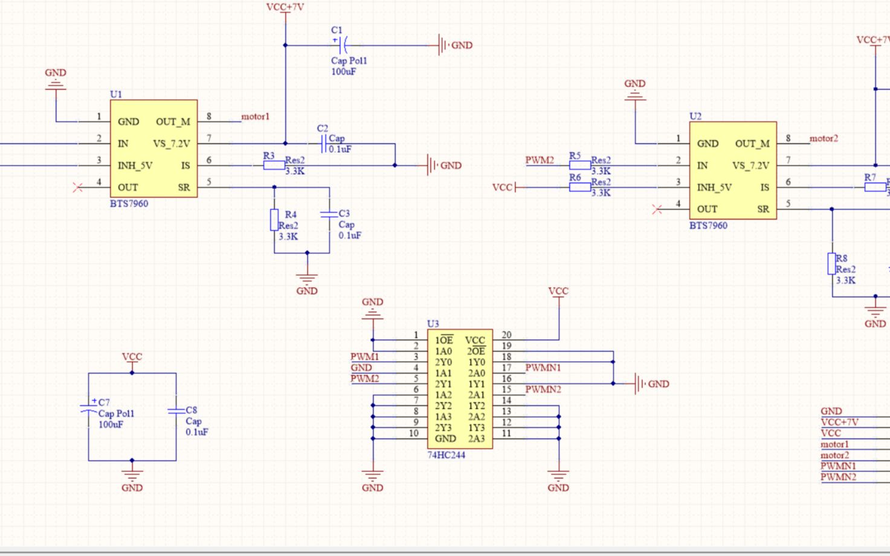
Task: Click U2 pin 7 VS_7.2V pin
Action: (794, 165)
